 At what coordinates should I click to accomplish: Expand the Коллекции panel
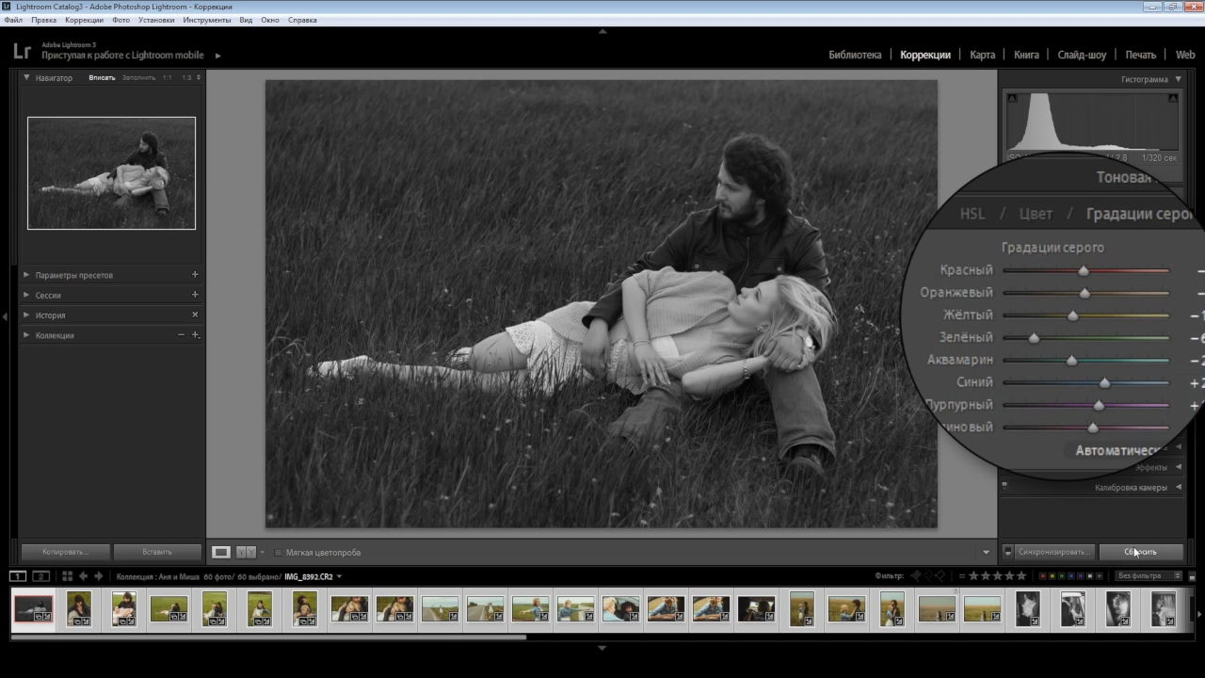coord(26,335)
